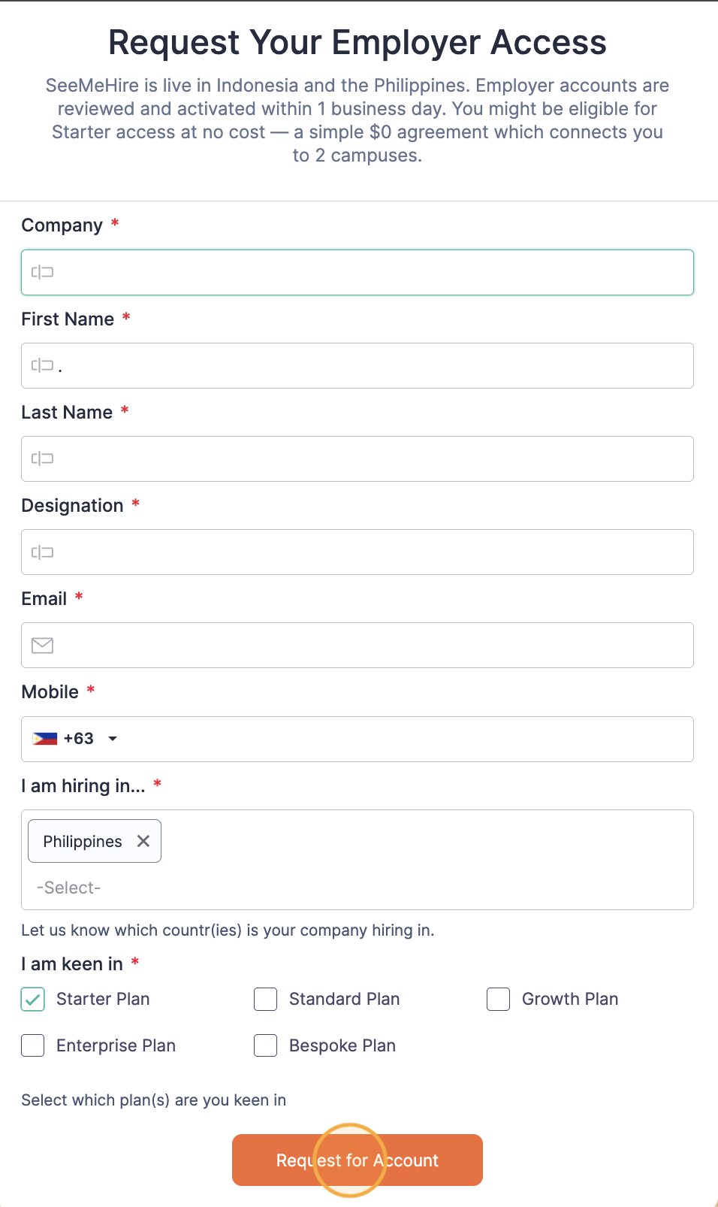
Task: Focus the Designation text box
Action: 368,552
